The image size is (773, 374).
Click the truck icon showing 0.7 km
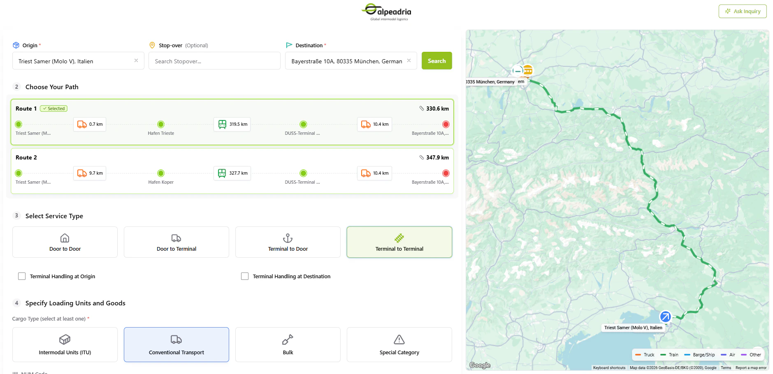(81, 124)
